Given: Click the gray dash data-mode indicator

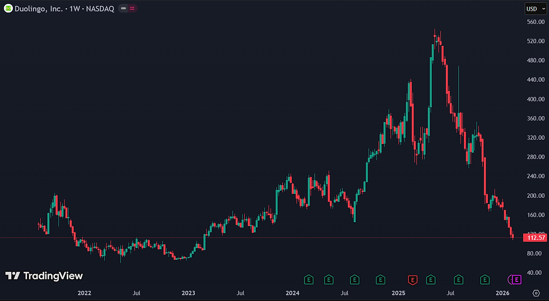Looking at the screenshot, I should point(123,9).
